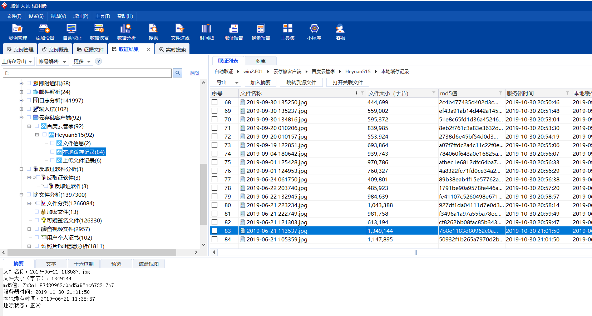Image resolution: width=592 pixels, height=316 pixels.
Task: Collapse the Heyuan515(92) tree node
Action: [x=37, y=135]
